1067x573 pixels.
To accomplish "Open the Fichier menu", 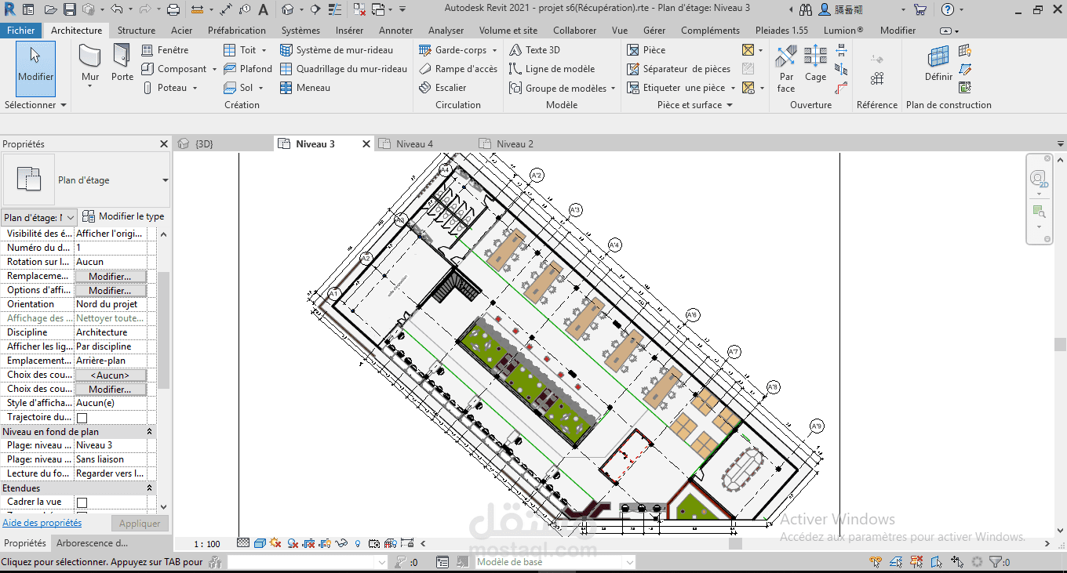I will [x=21, y=31].
